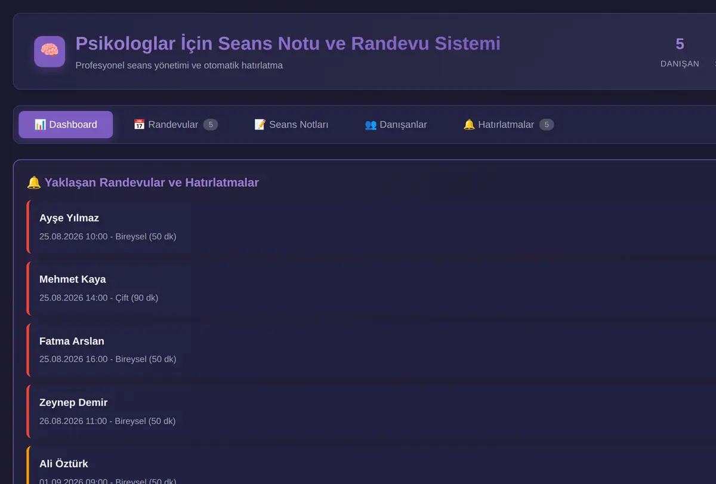716x484 pixels.
Task: Click the title Psikologlar İçin Seans Notu
Action: (288, 44)
